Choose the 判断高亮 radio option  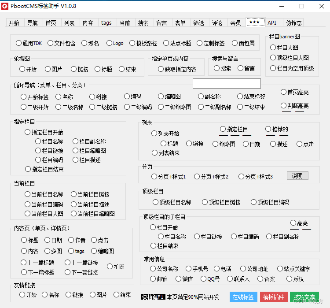pyautogui.click(x=295, y=106)
